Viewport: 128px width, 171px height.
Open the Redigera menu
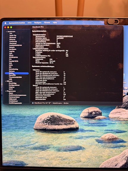coord(38,23)
